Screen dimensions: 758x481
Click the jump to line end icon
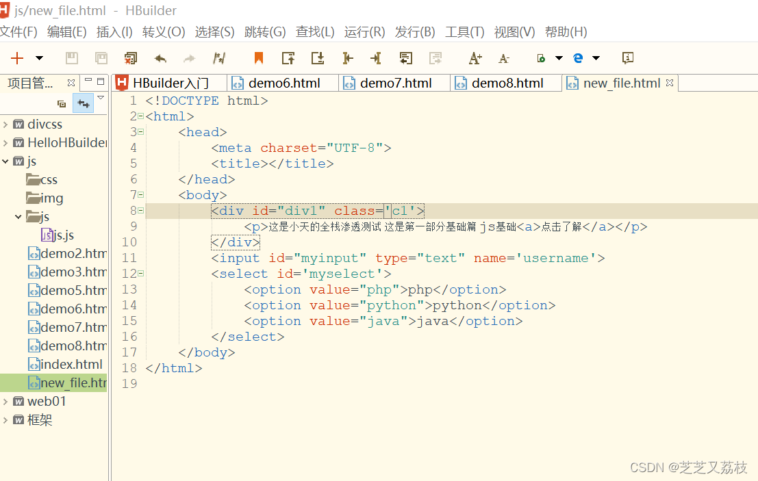pyautogui.click(x=376, y=58)
